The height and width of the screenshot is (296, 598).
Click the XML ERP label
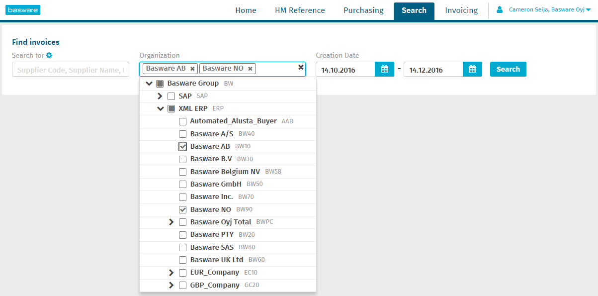[x=193, y=108]
